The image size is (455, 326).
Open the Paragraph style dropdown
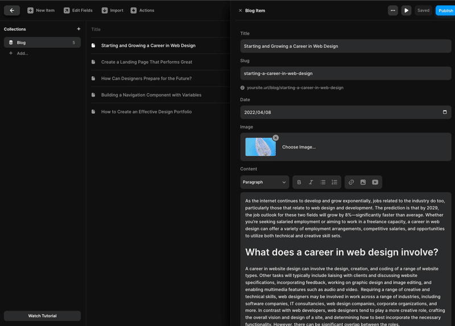point(264,182)
